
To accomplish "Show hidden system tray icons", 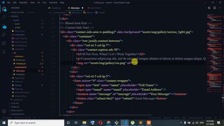I will 181,123.
